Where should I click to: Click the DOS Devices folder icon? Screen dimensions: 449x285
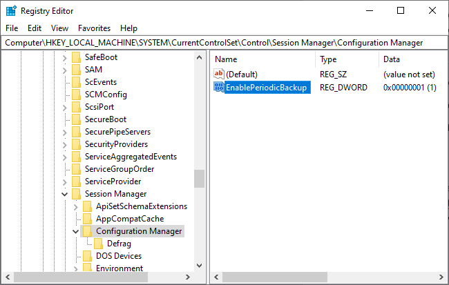point(87,256)
